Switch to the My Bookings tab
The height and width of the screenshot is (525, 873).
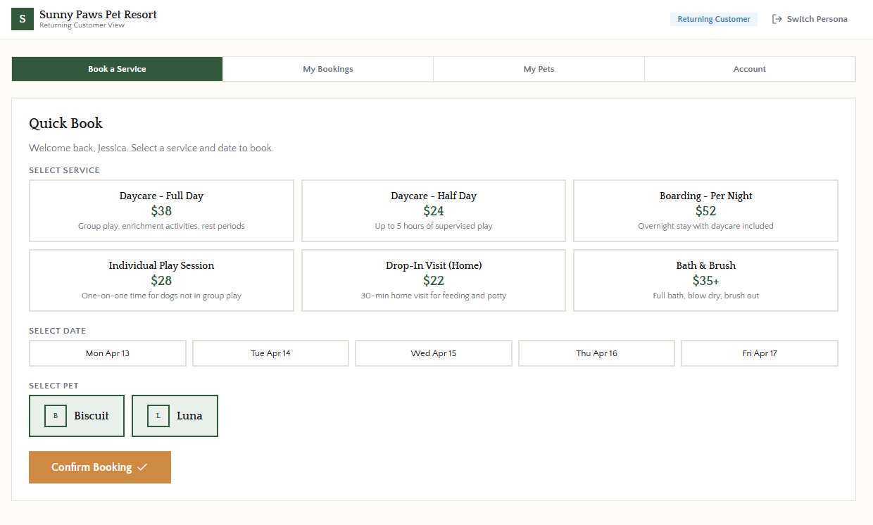(328, 69)
